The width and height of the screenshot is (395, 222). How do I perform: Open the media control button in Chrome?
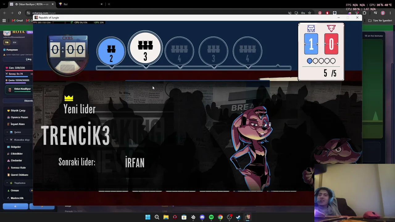pyautogui.click(x=375, y=13)
